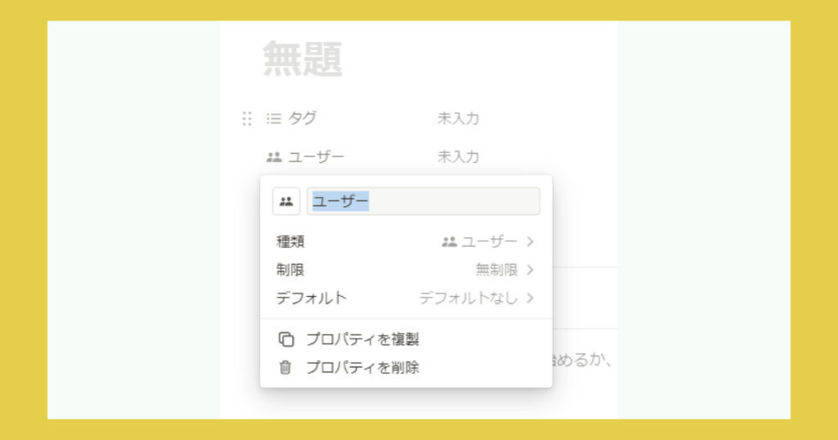Select the デフォルト menu label

pyautogui.click(x=311, y=299)
